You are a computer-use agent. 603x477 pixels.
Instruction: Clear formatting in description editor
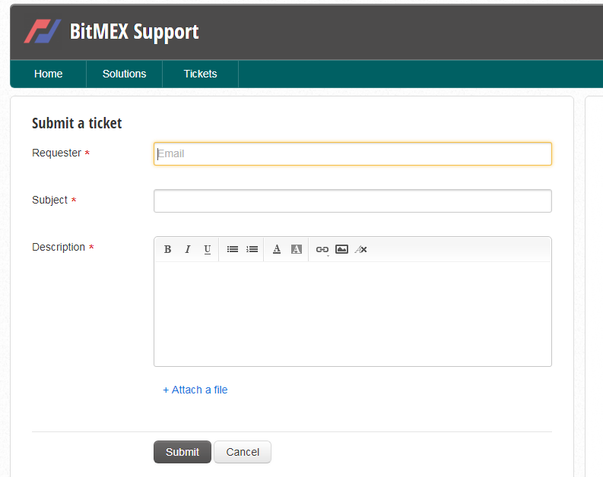360,250
